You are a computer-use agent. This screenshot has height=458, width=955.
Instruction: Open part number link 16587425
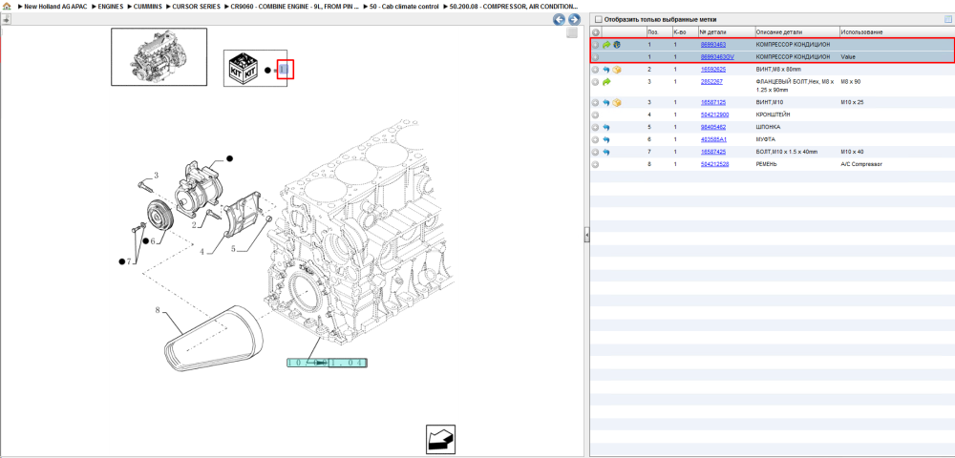click(x=713, y=152)
